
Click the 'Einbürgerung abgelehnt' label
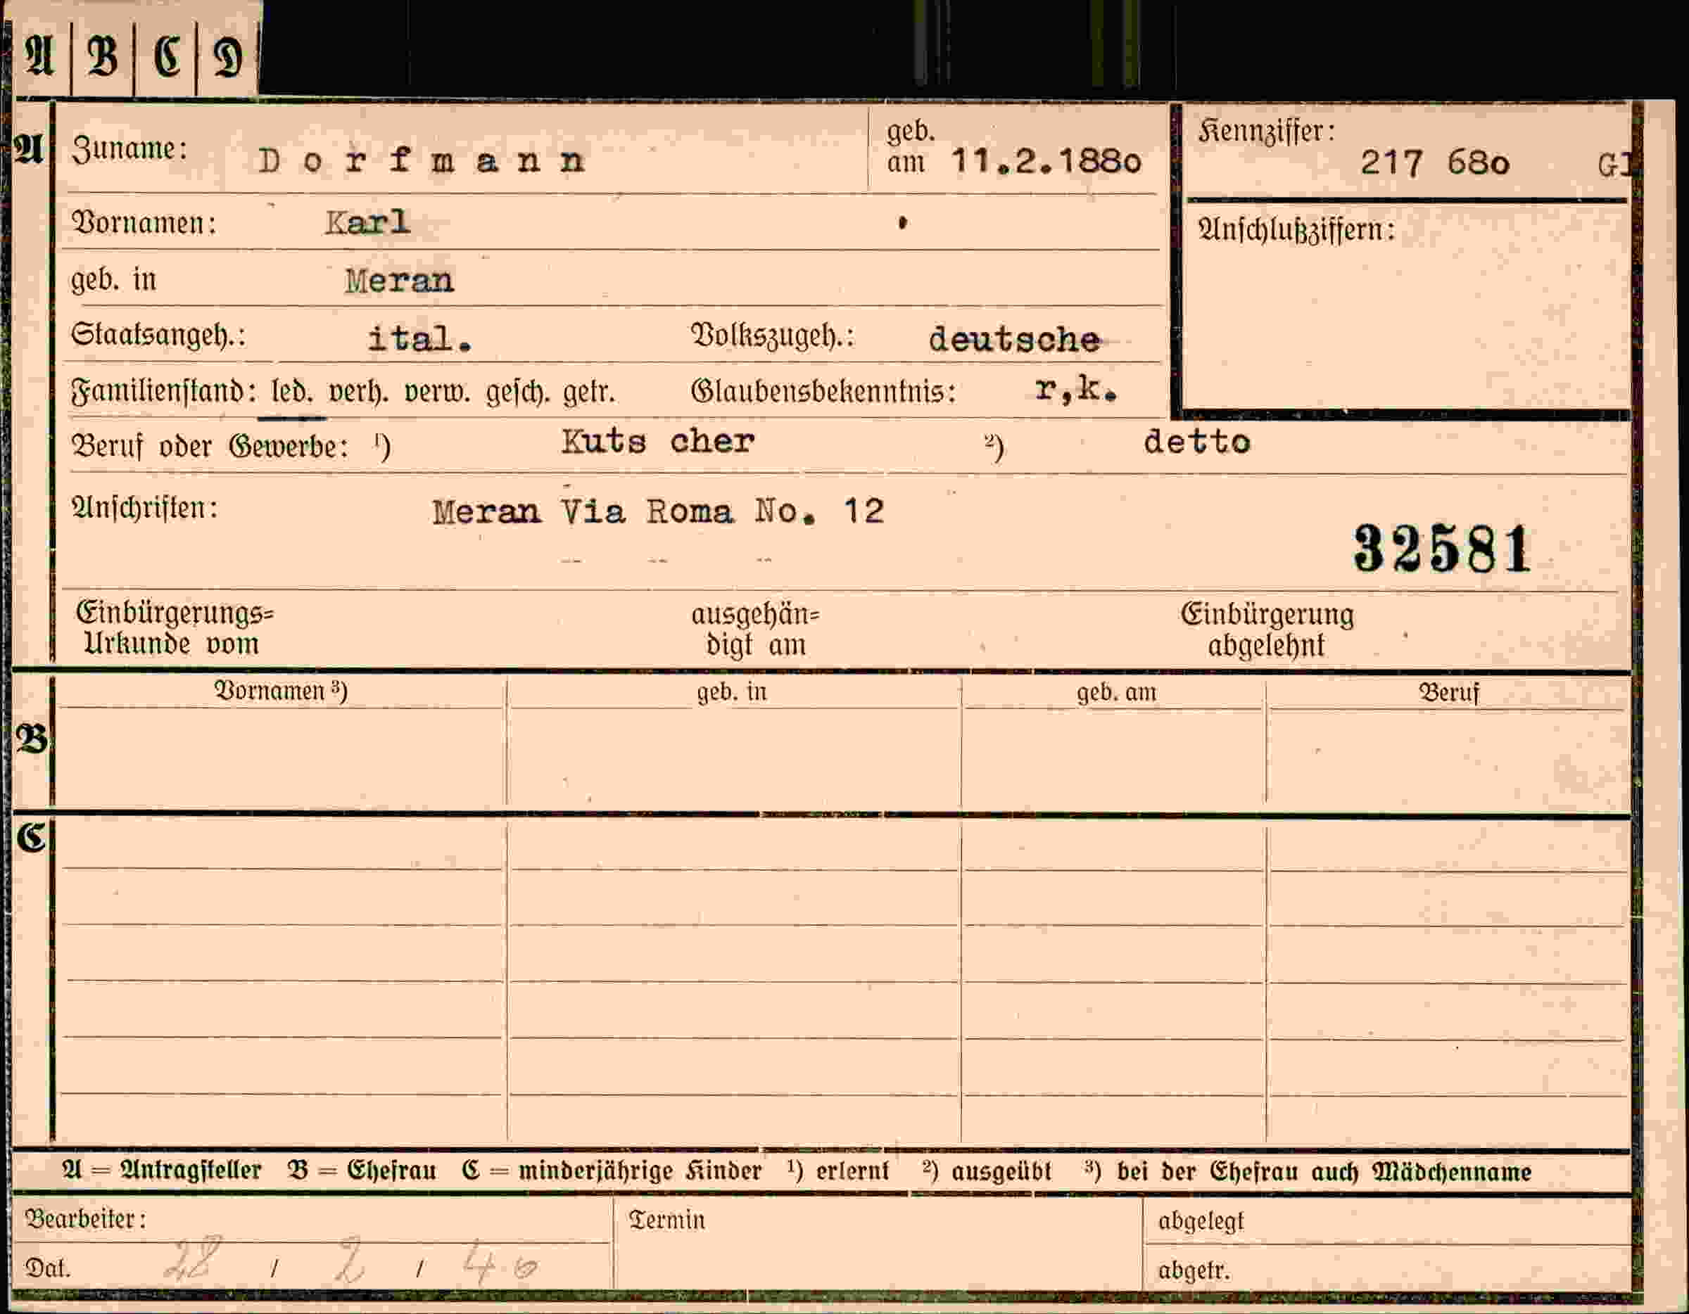pyautogui.click(x=1267, y=629)
